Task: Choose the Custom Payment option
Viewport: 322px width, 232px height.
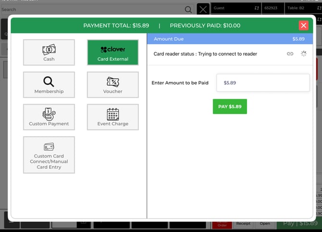Action: click(49, 117)
